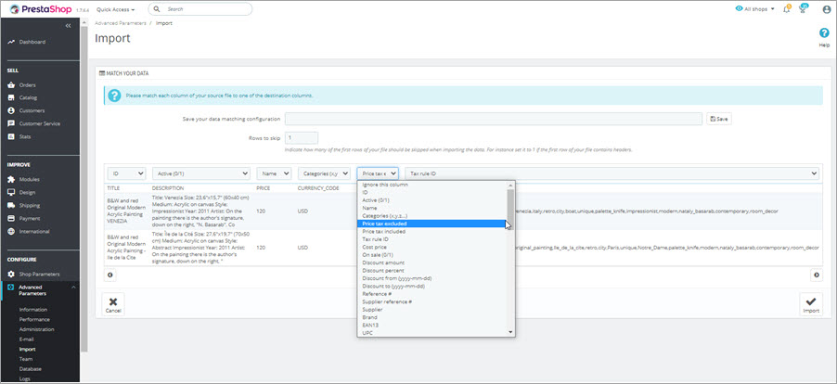Open the Customers person icon
837x384 pixels.
point(11,110)
